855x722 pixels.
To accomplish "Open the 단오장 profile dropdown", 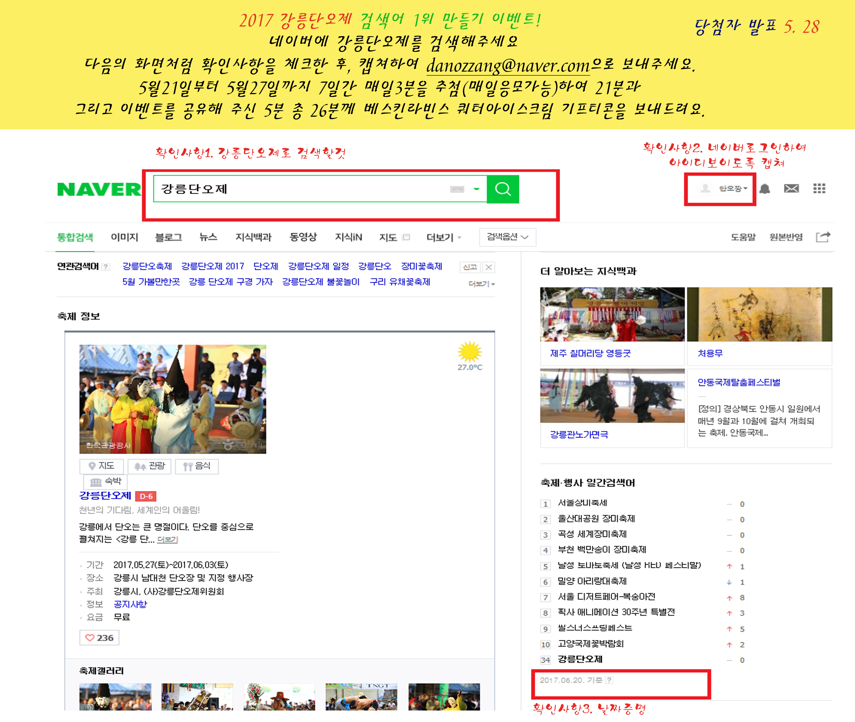I will (732, 189).
